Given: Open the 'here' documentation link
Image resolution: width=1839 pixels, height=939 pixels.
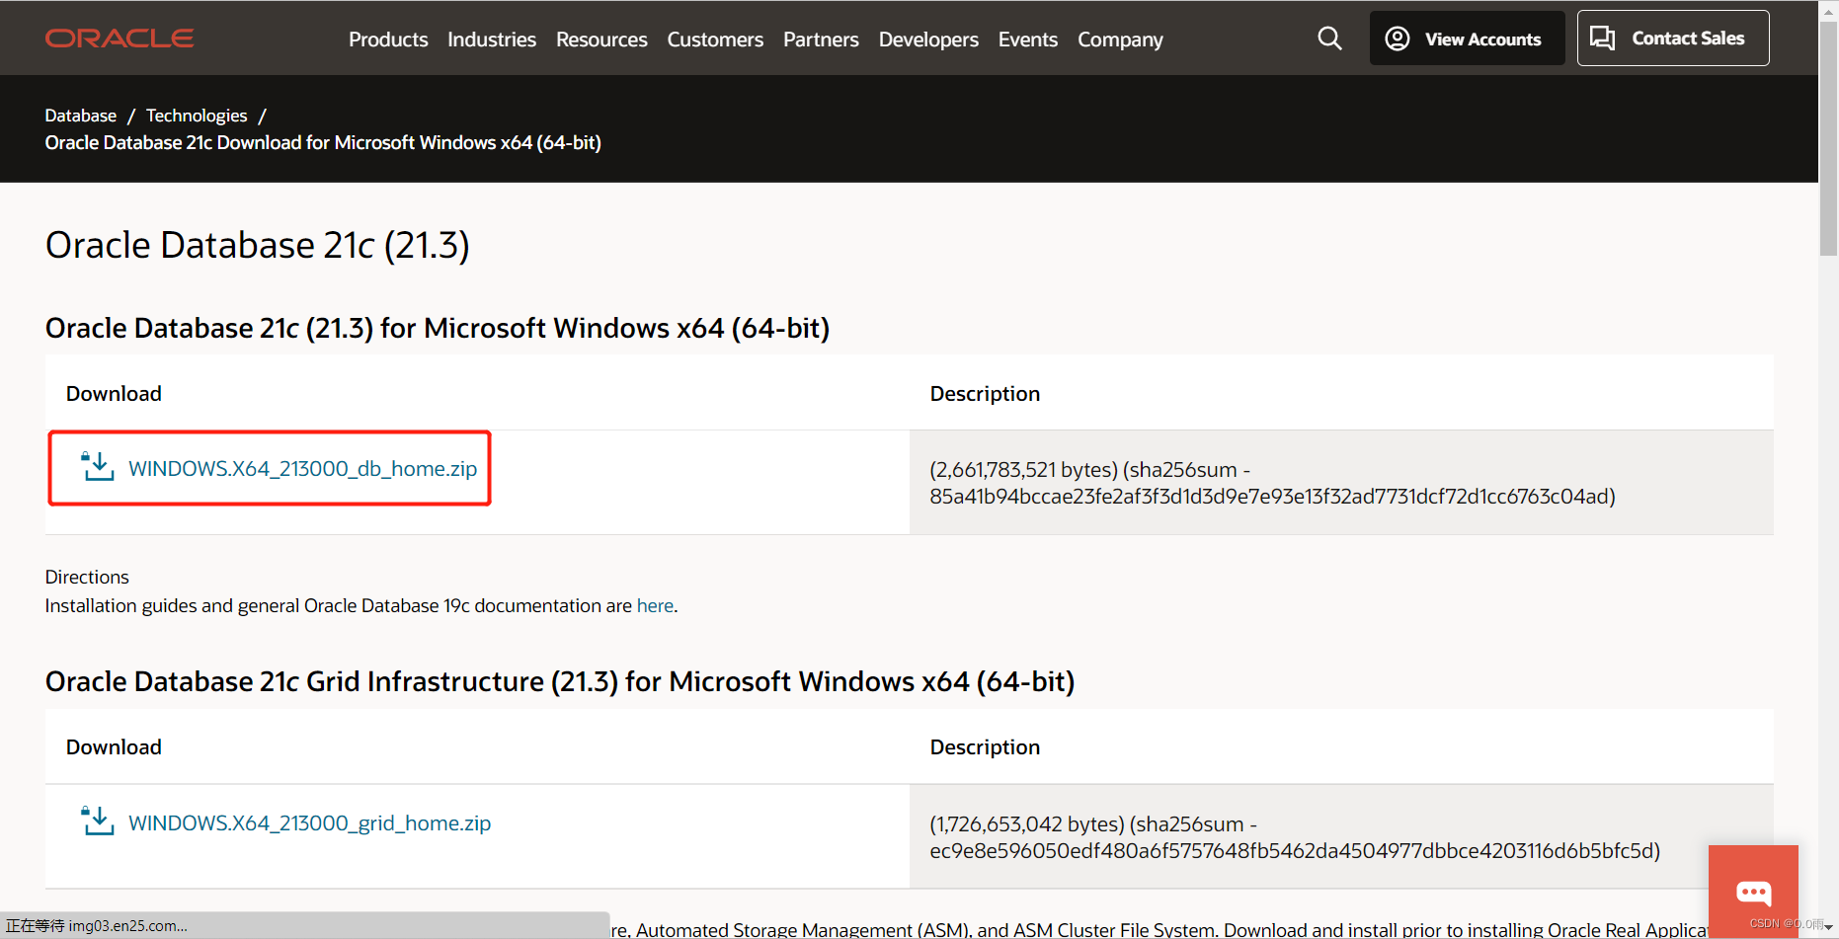Looking at the screenshot, I should pyautogui.click(x=655, y=605).
